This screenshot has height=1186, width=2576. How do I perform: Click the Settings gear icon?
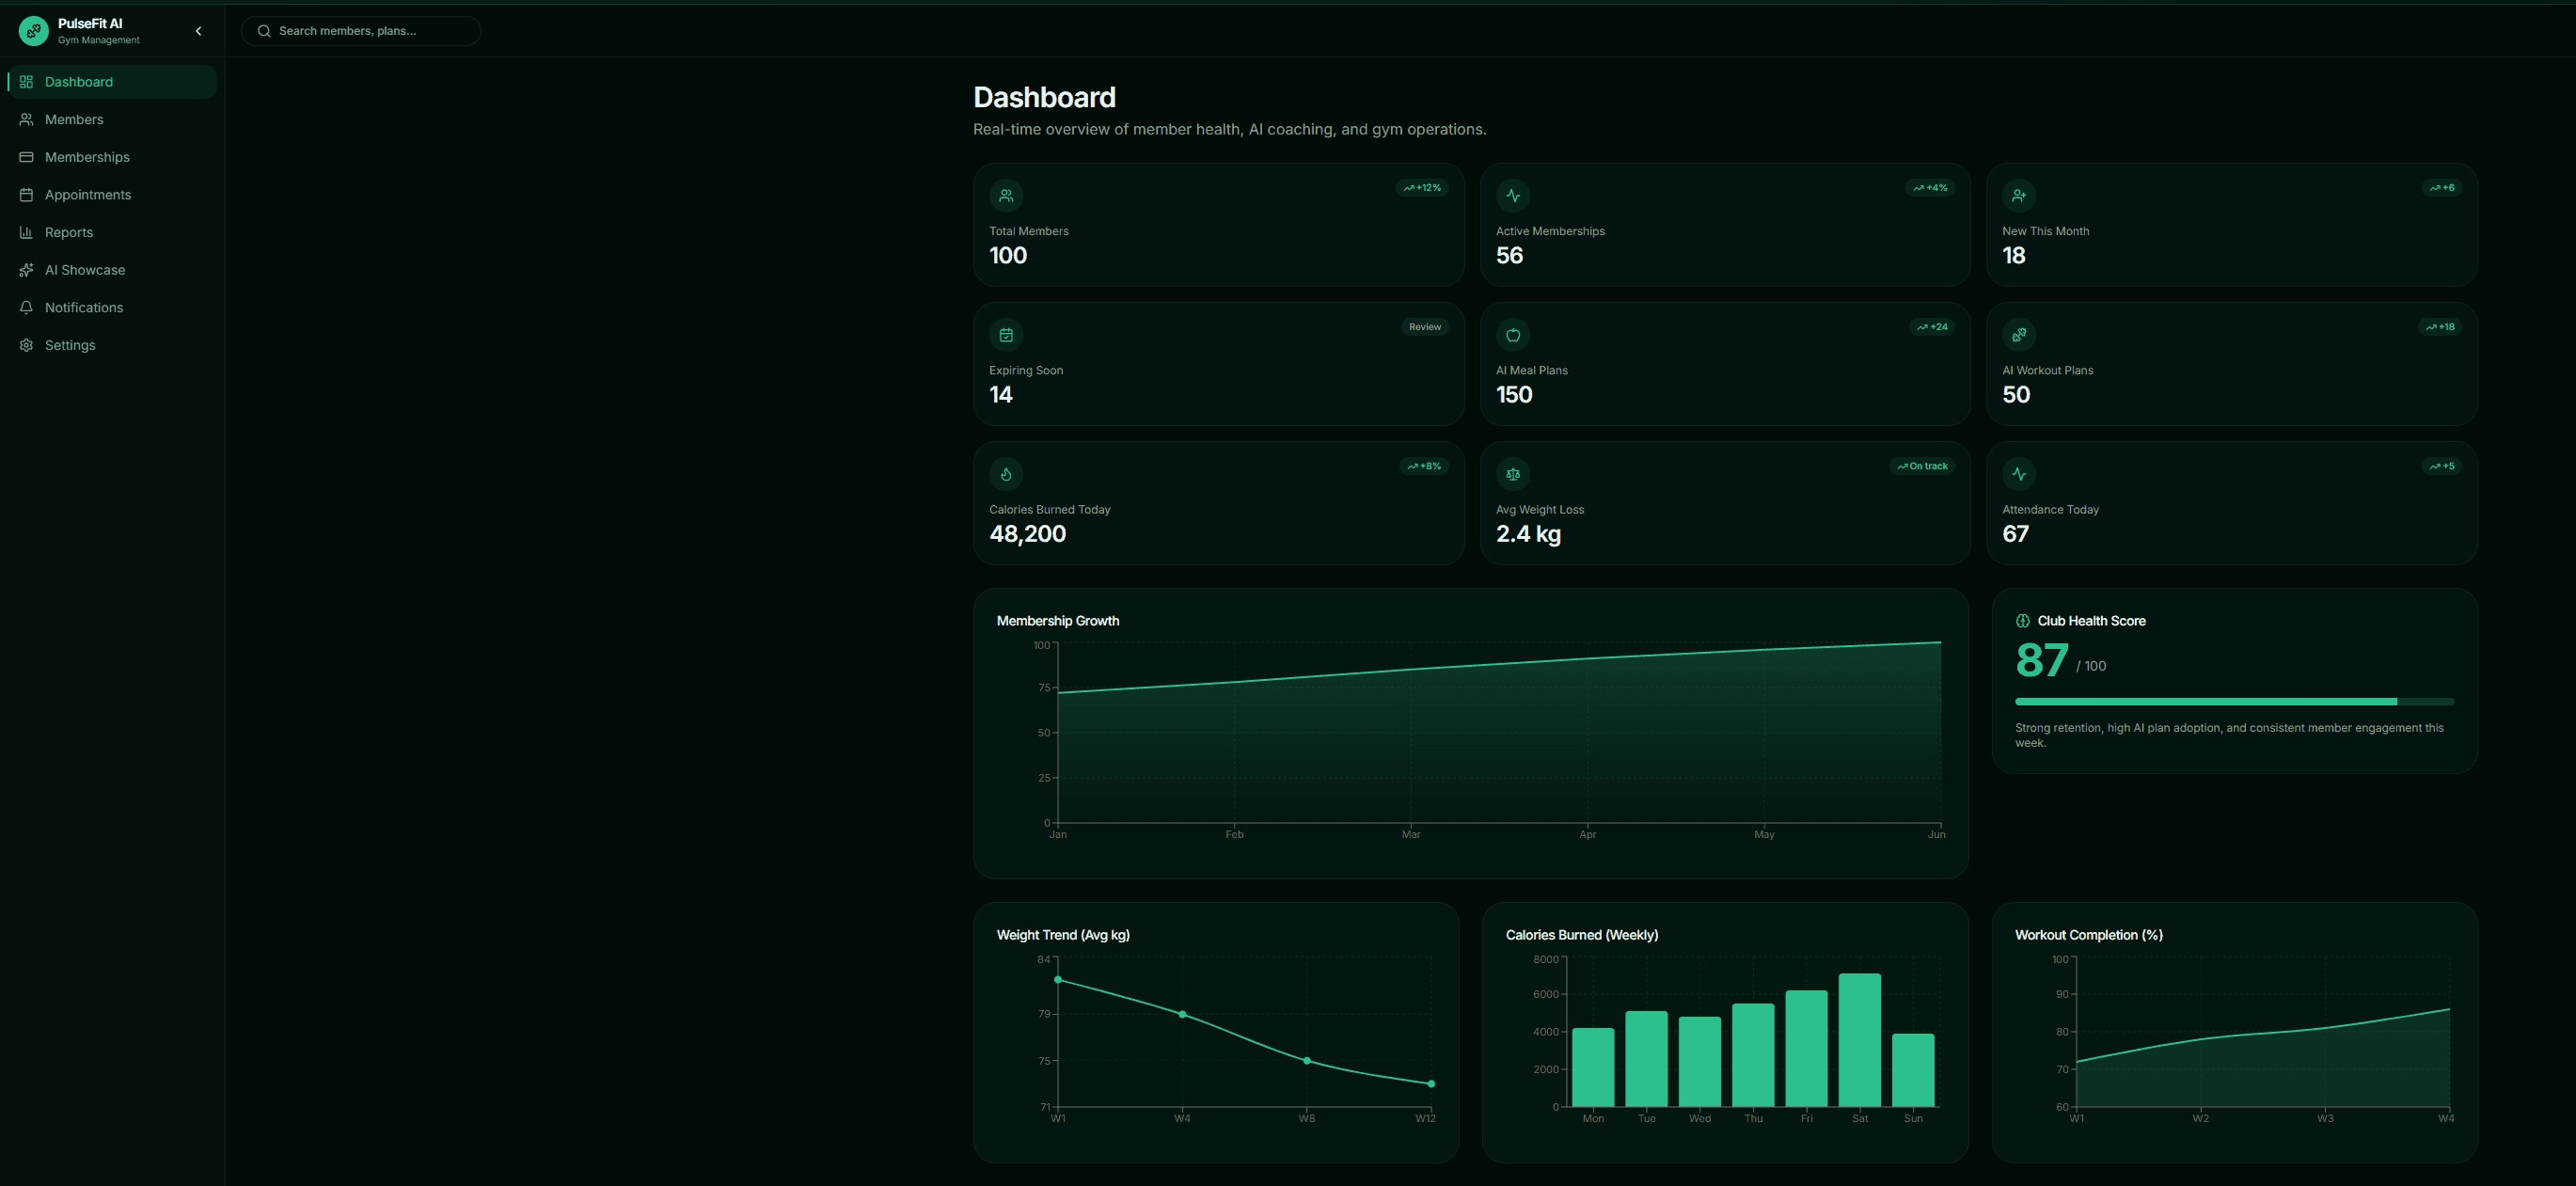[26, 345]
